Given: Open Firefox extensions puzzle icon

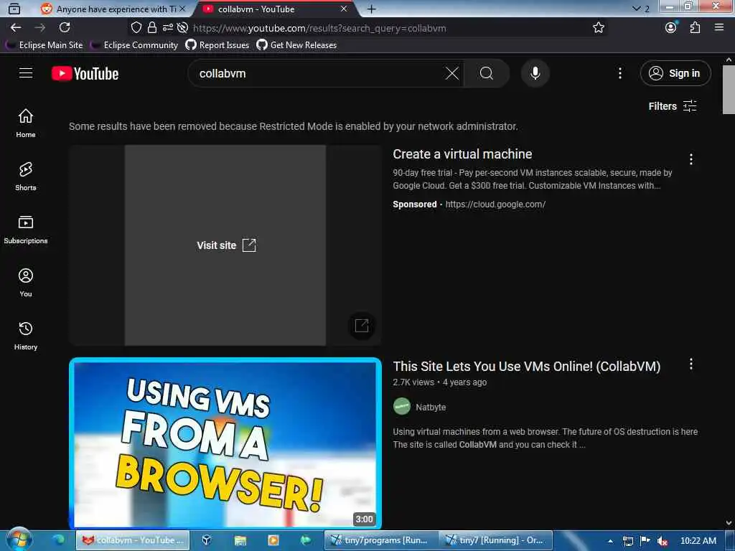Looking at the screenshot, I should [x=695, y=28].
